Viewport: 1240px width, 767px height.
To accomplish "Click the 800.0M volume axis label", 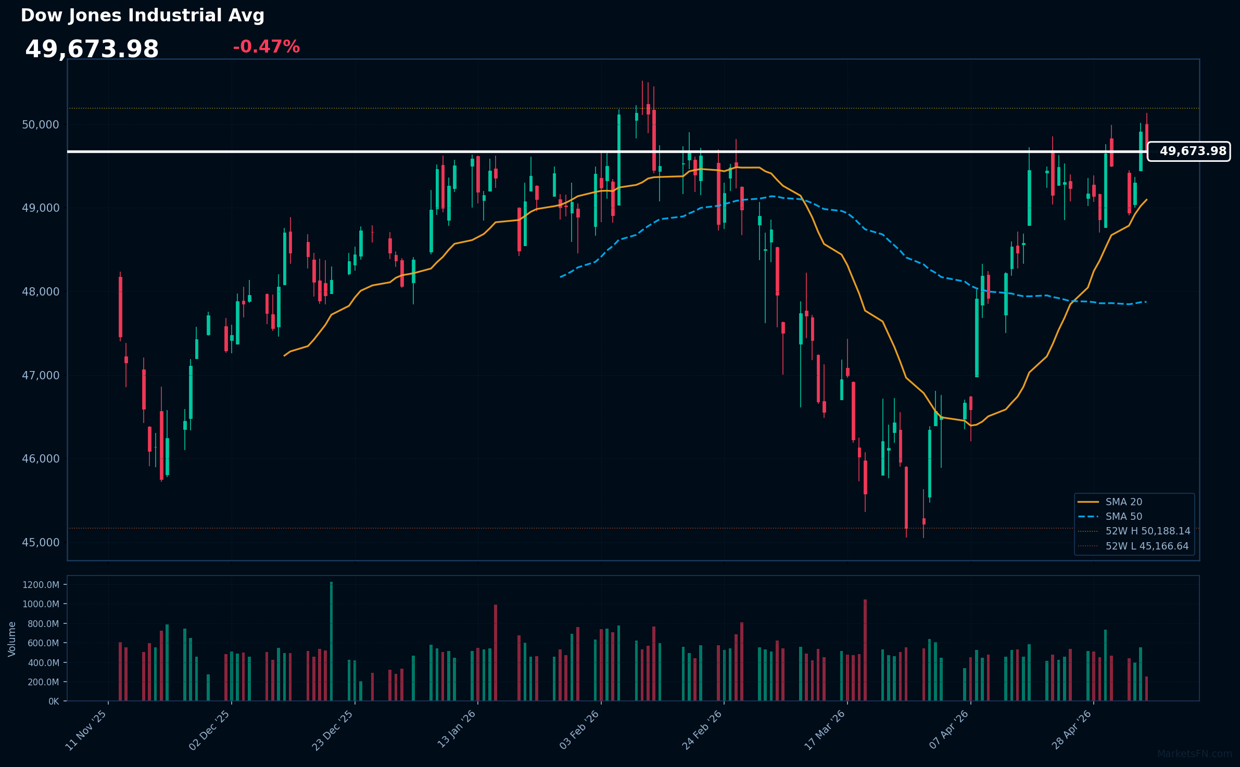I will [x=43, y=624].
